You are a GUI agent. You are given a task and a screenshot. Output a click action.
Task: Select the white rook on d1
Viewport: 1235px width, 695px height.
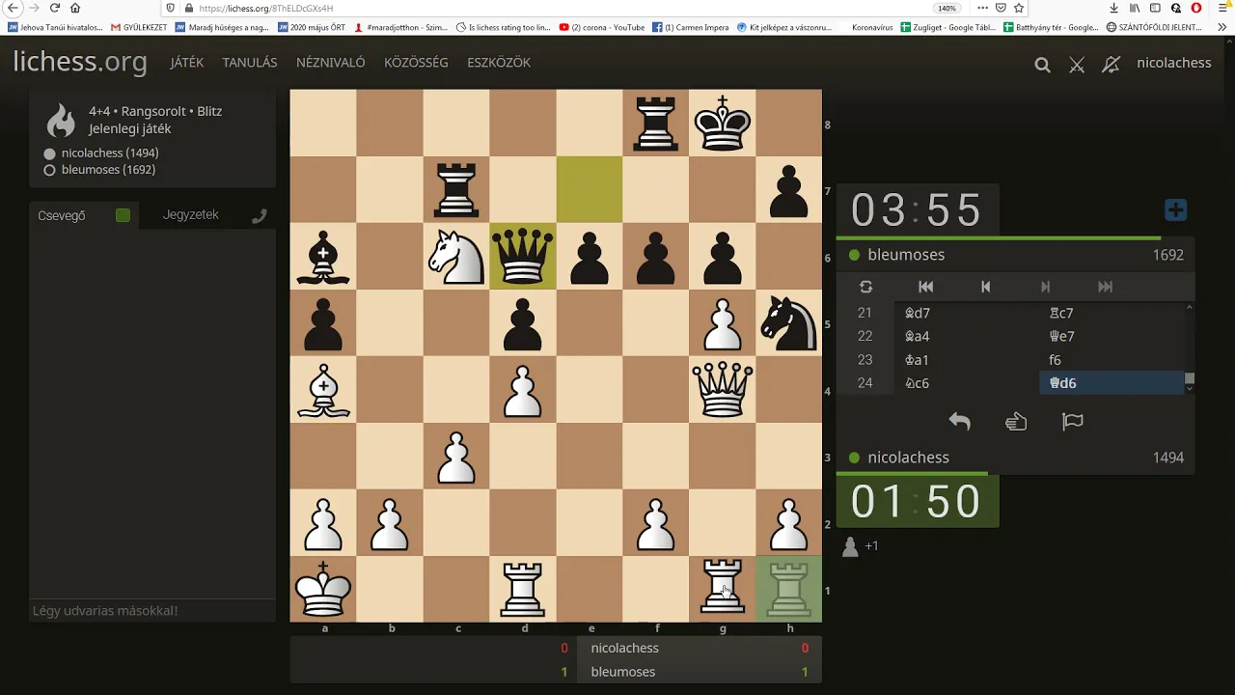click(523, 589)
